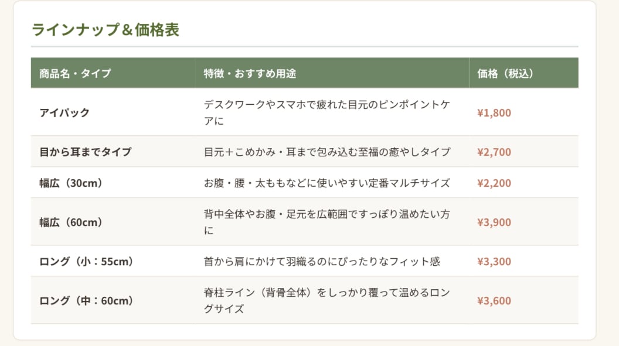Click the アイパック description about デスクワーク

[327, 113]
